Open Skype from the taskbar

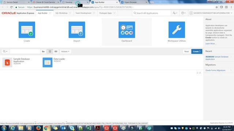tap(72, 128)
